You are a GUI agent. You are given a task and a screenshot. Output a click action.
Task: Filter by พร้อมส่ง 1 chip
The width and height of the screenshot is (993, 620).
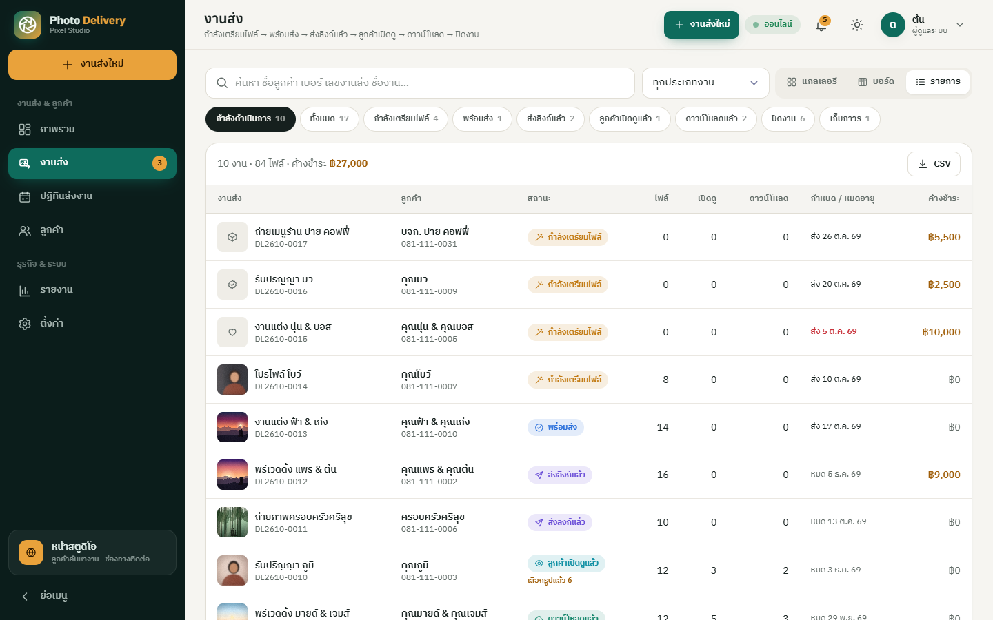(482, 118)
